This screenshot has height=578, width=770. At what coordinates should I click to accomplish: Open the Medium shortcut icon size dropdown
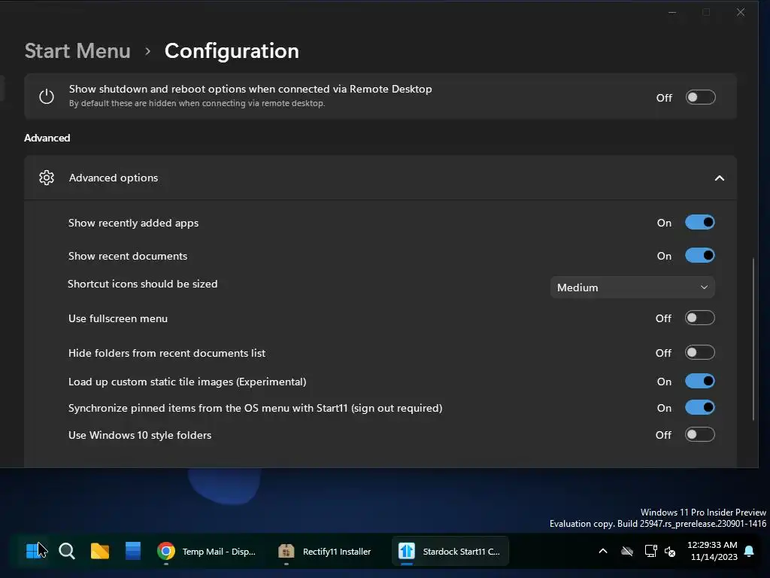pos(632,287)
